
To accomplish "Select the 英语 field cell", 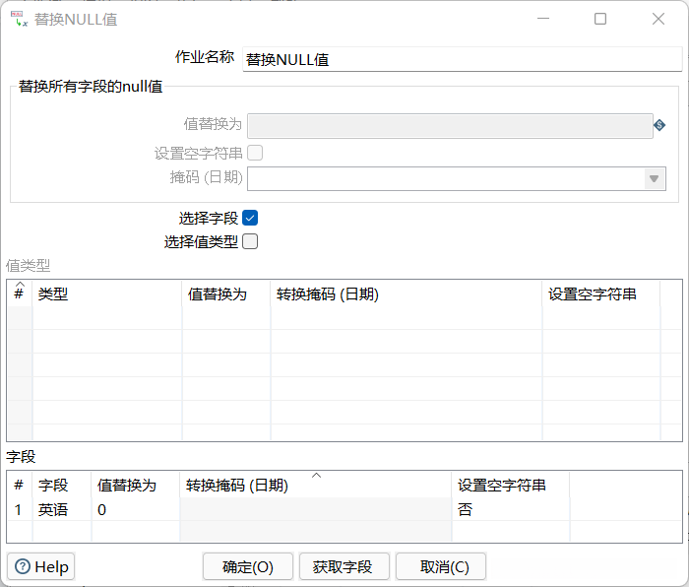I will 62,509.
